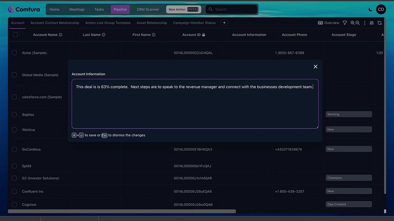The width and height of the screenshot is (394, 221).
Task: Click the Comtura logo
Action: [x=24, y=9]
